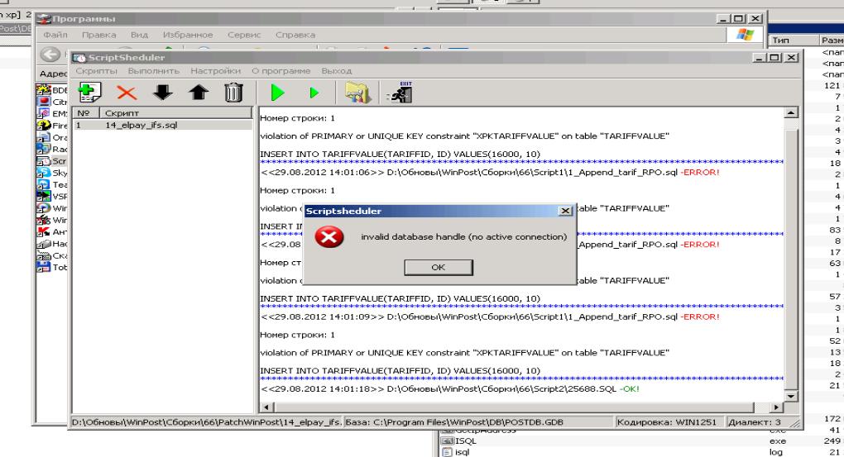Click the Back arrow in Программы window
844x457 pixels.
tap(50, 55)
